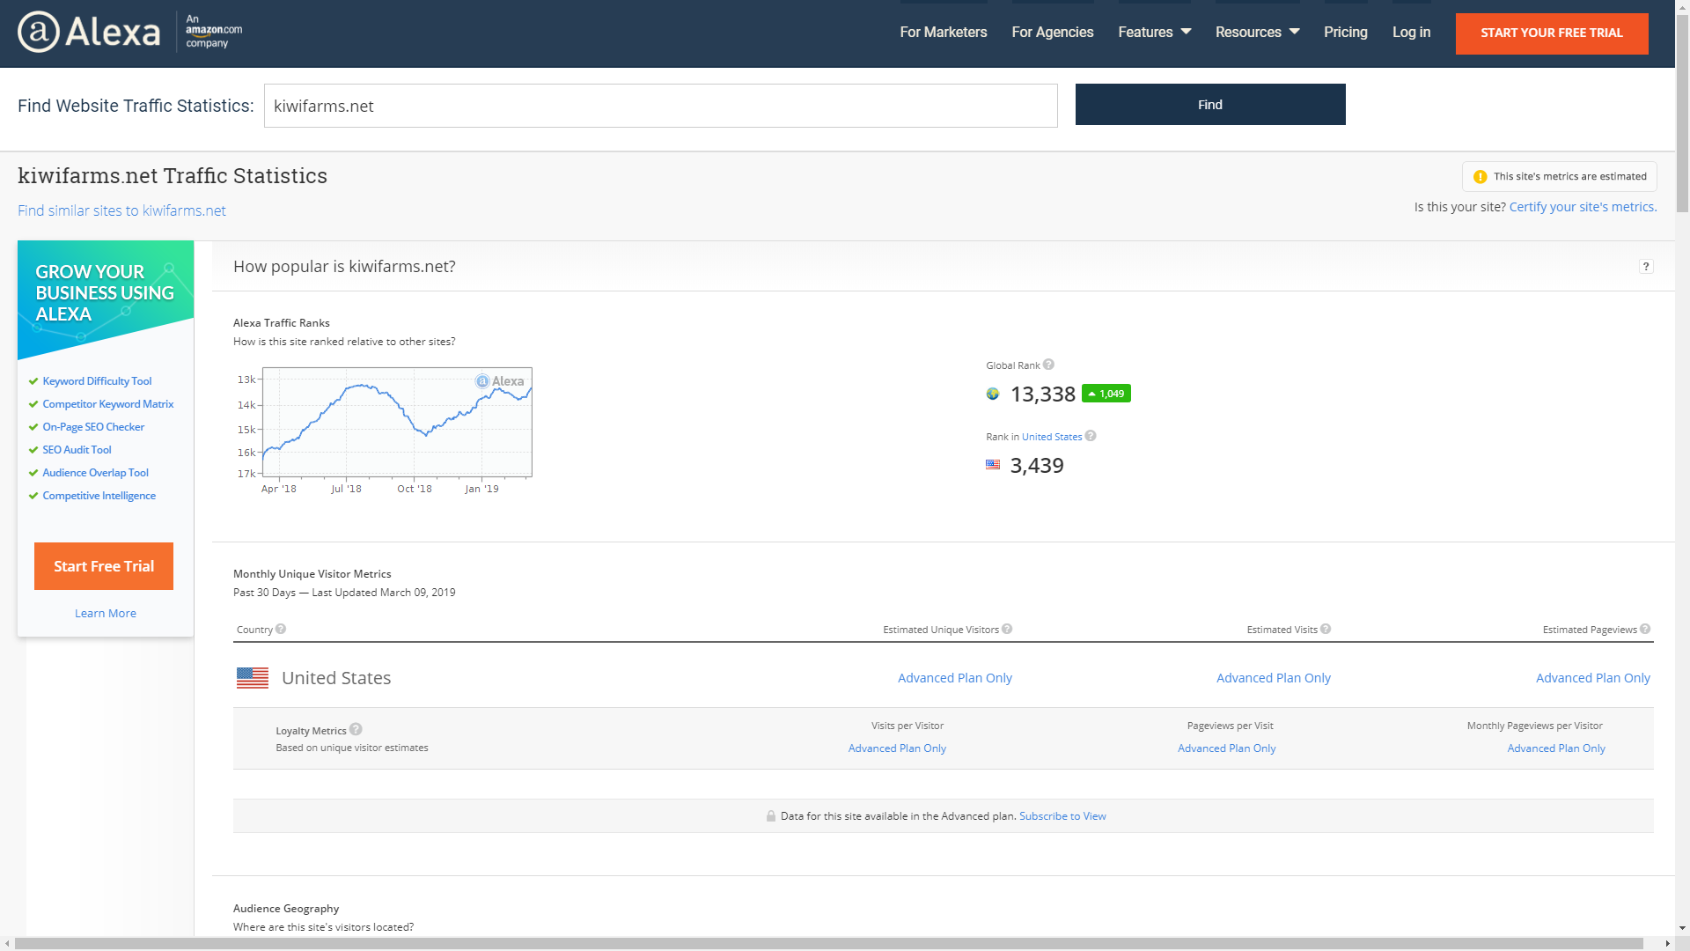The height and width of the screenshot is (951, 1690).
Task: Click the horizontal scrollbar at bottom
Action: (829, 943)
